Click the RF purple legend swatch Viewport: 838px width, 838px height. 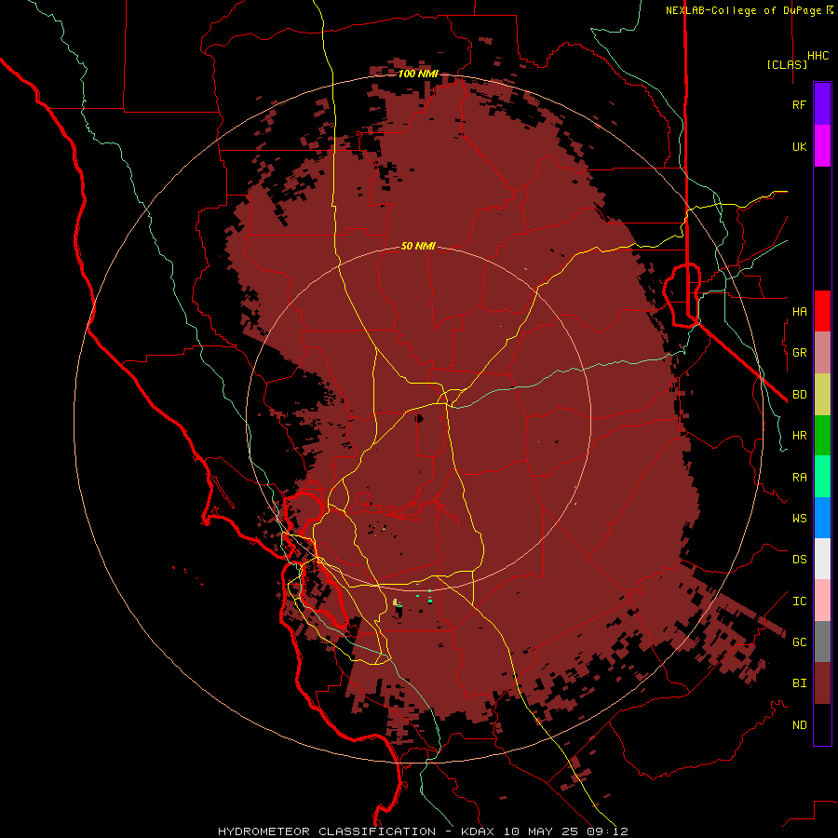coord(822,104)
